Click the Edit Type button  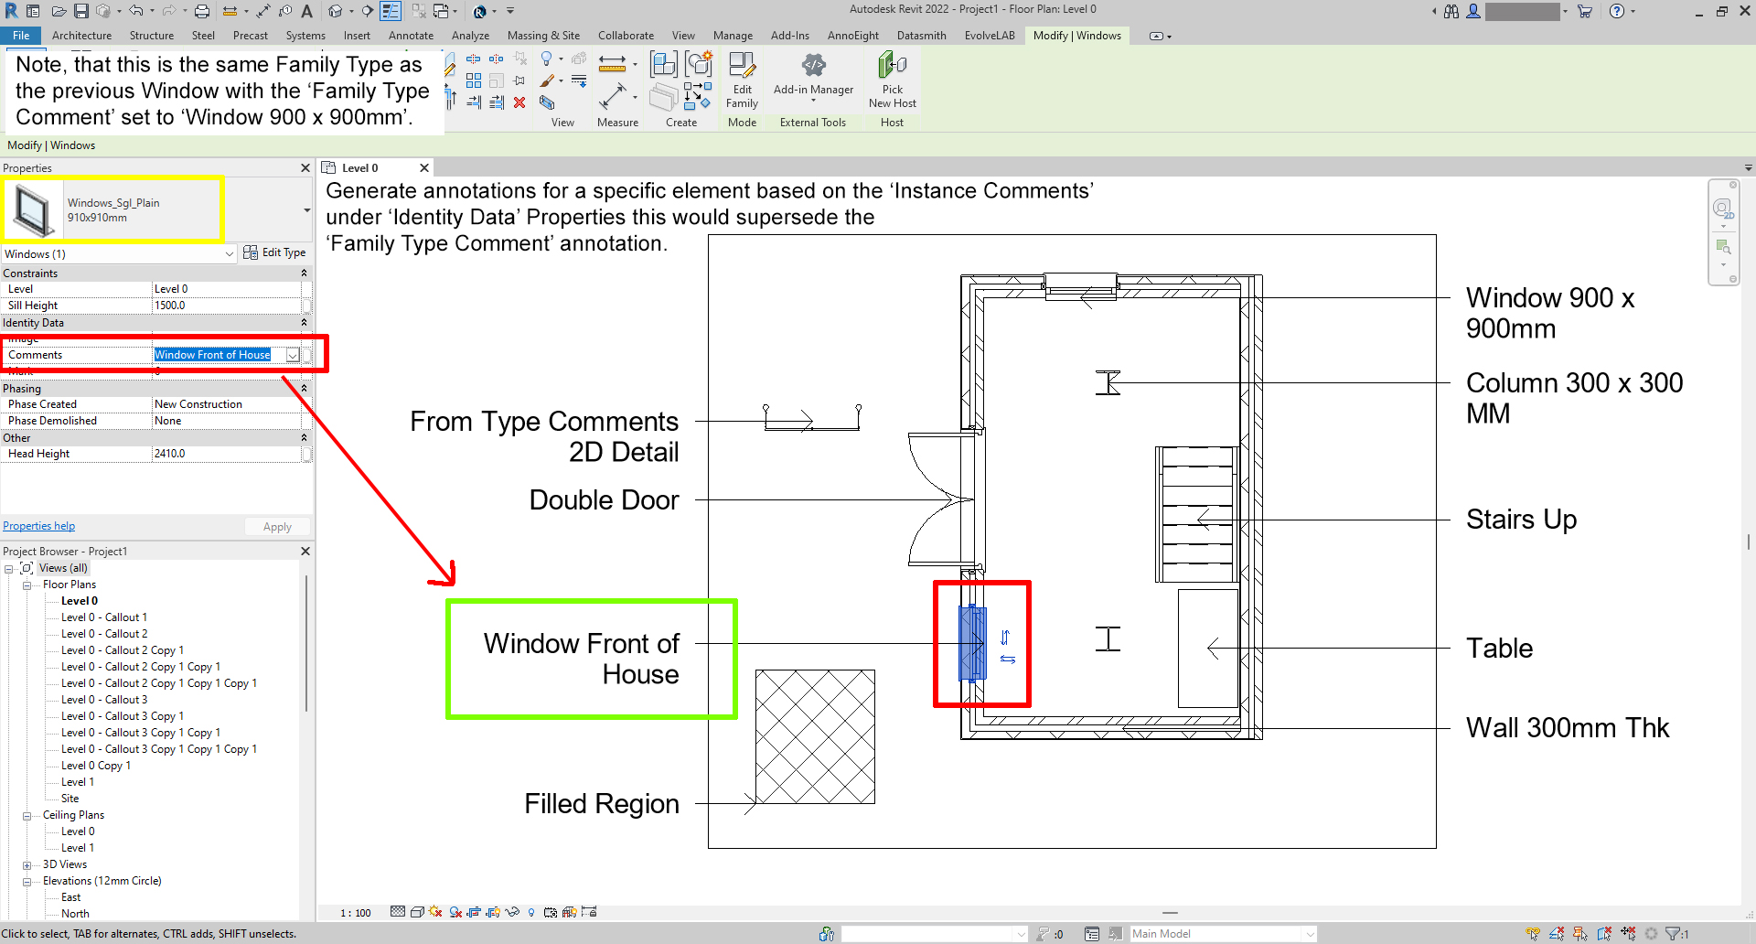coord(274,252)
